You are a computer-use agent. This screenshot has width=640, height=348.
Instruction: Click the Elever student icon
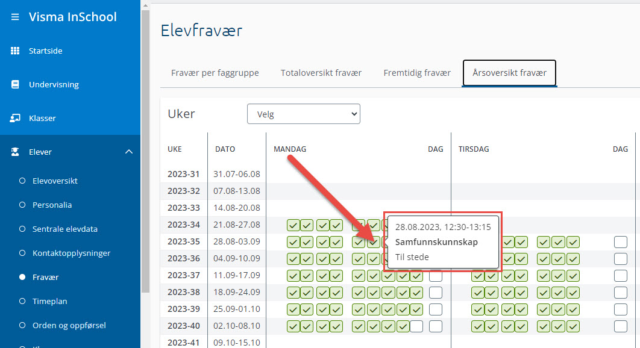[x=15, y=152]
